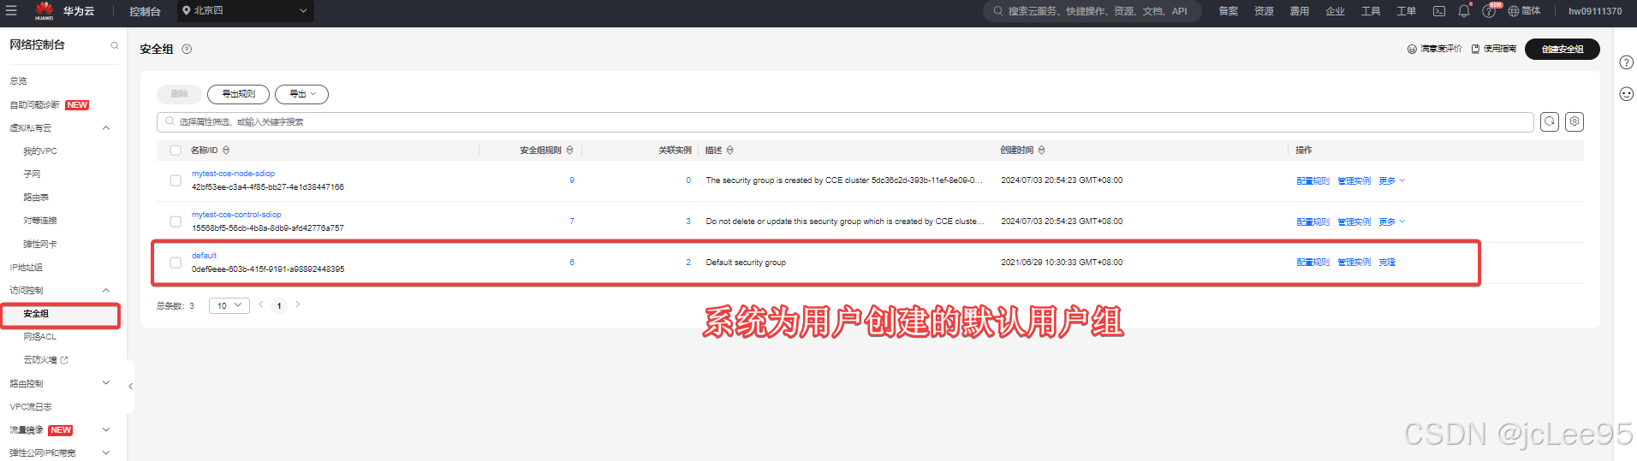The height and width of the screenshot is (461, 1637).
Task: Open 工单 in the top navigation
Action: pos(1406,11)
